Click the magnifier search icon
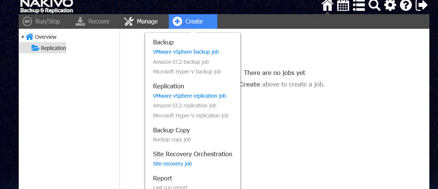The width and height of the screenshot is (438, 189). pyautogui.click(x=374, y=5)
